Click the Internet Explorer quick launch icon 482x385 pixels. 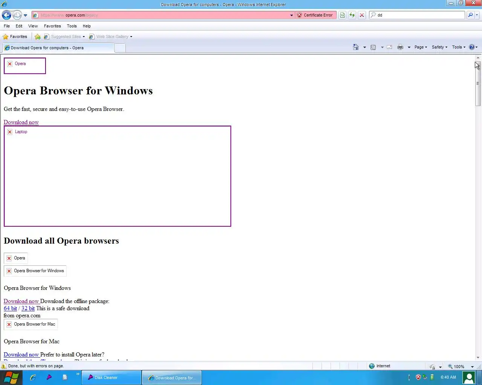pos(33,377)
